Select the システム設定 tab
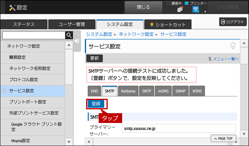 click(120, 24)
